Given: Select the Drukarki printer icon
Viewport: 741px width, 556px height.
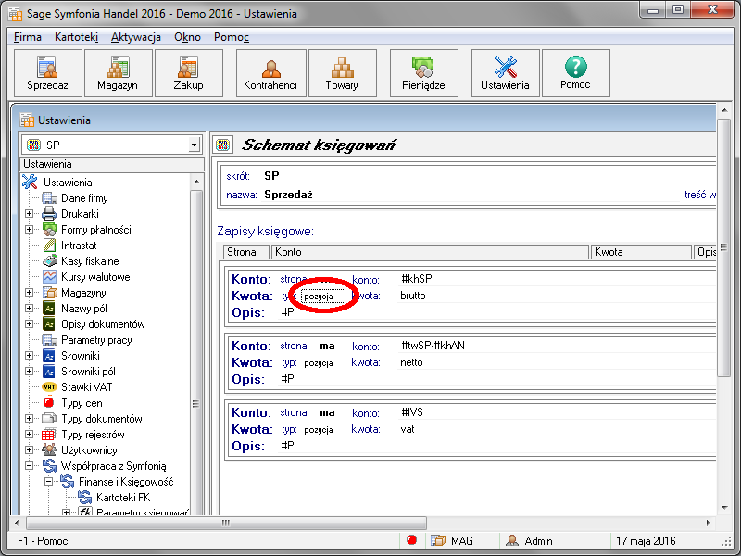Looking at the screenshot, I should [49, 214].
